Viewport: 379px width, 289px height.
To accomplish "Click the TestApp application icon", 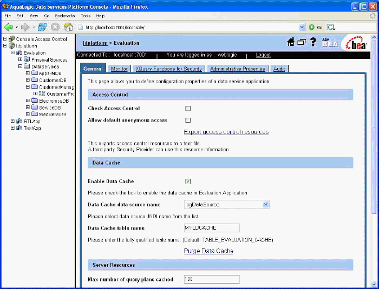I will [19, 128].
